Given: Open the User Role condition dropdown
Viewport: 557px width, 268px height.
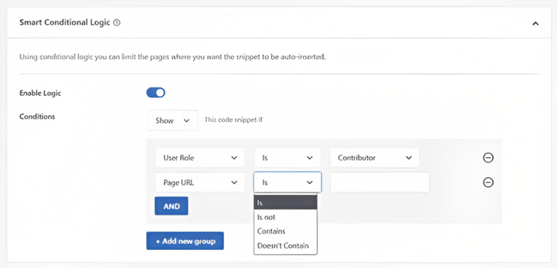Looking at the screenshot, I should tap(200, 158).
